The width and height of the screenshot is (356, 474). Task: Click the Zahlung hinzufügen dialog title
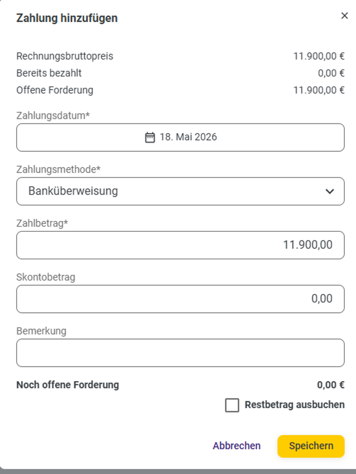(x=67, y=18)
